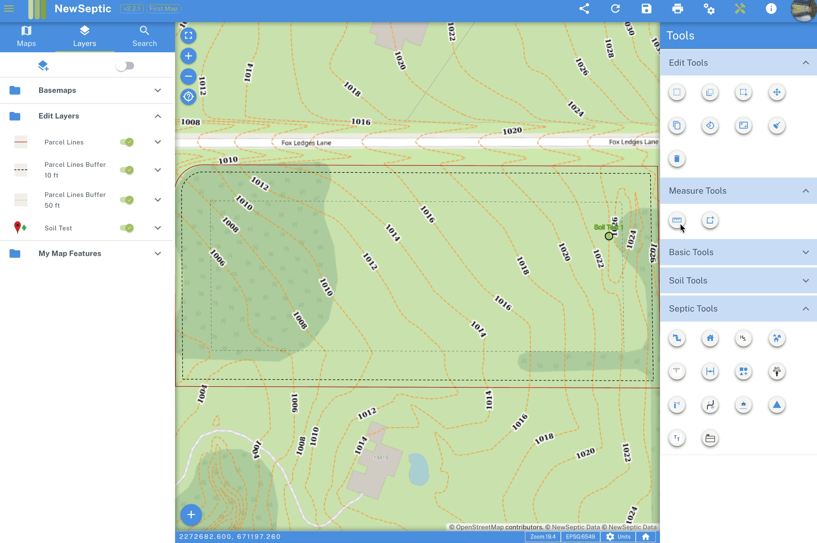This screenshot has width=817, height=543.
Task: Save the map with disk icon
Action: coord(646,9)
